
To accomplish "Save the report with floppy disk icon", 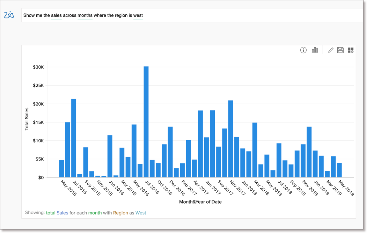I will (x=340, y=50).
